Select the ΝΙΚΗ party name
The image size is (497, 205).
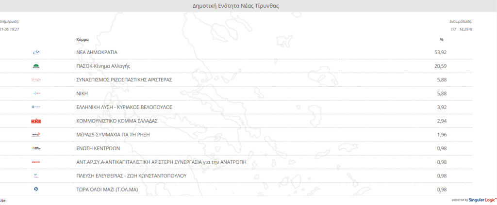tap(82, 94)
